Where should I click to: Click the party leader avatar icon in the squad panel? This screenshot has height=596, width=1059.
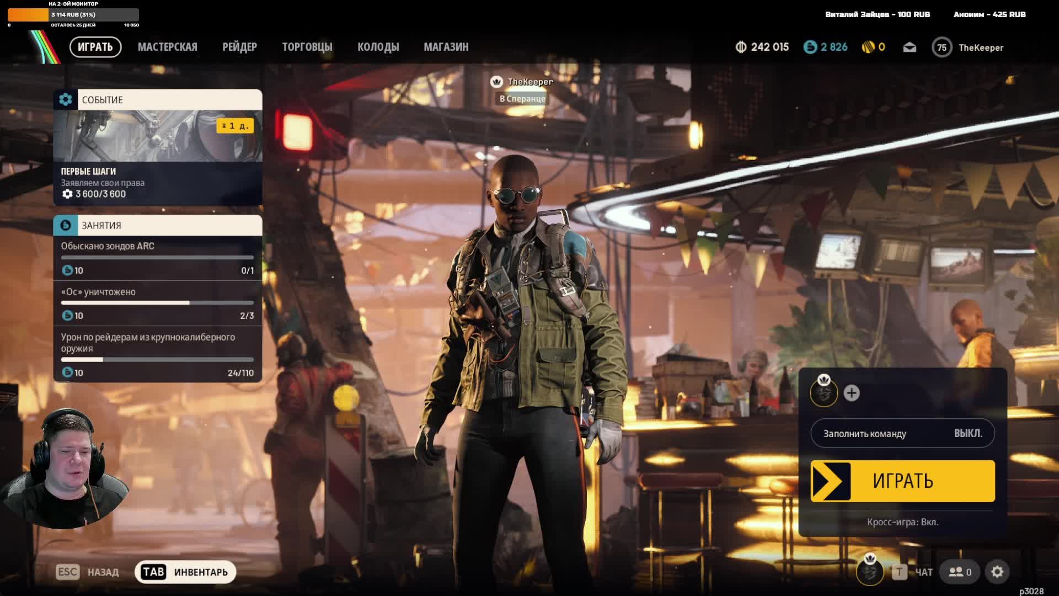click(x=823, y=393)
